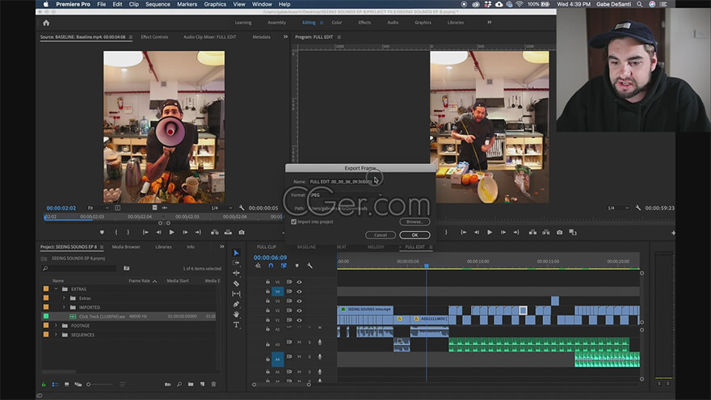The height and width of the screenshot is (400, 711).
Task: Mute audio track A3
Action: tap(299, 343)
